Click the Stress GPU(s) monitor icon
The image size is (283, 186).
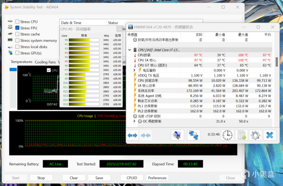(10, 53)
